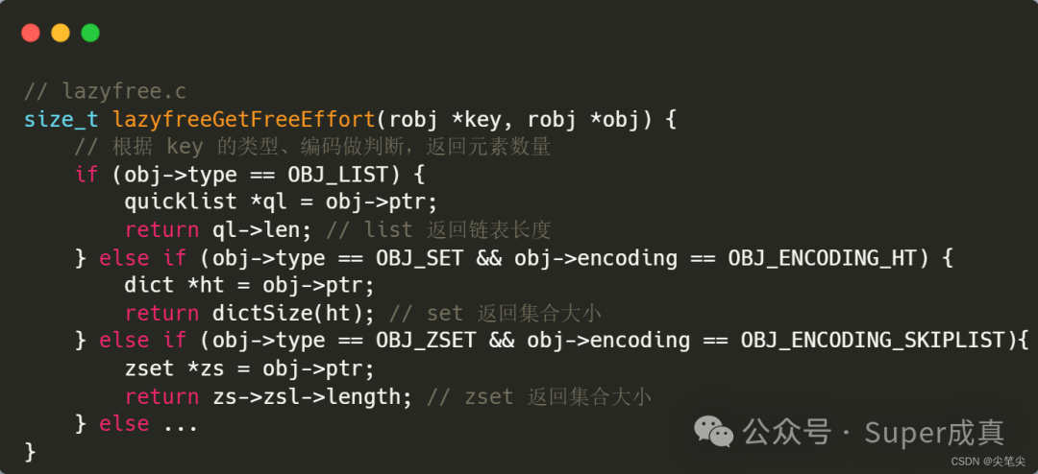Screen dimensions: 1038x474
Task: Click the red close window dot
Action: click(x=31, y=33)
